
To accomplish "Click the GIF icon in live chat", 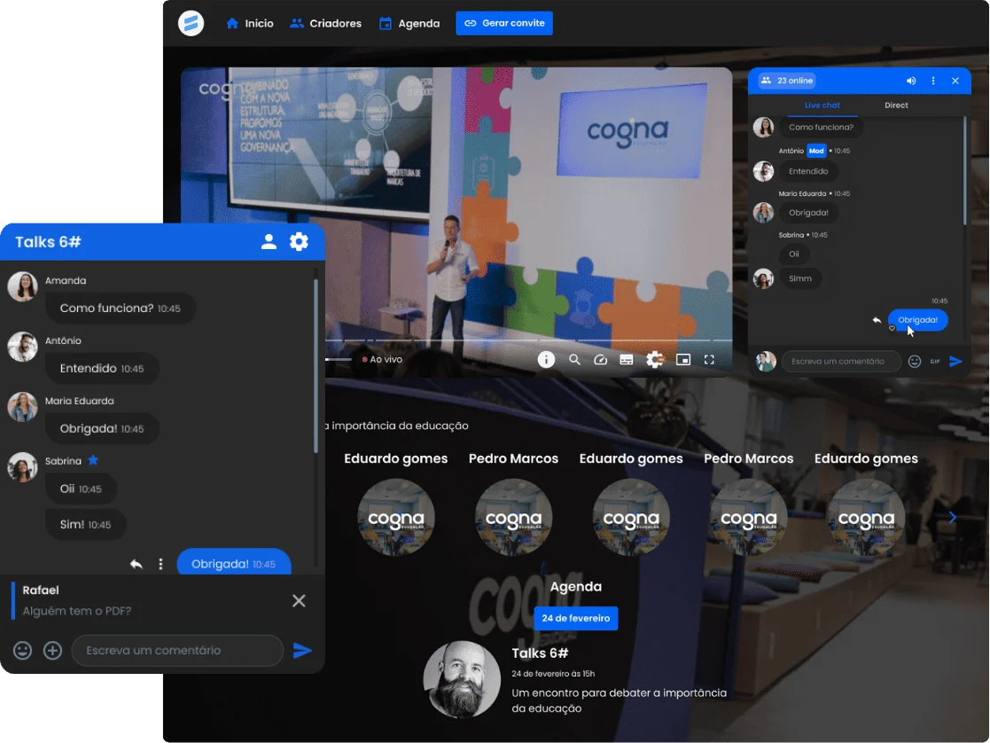I will 935,362.
